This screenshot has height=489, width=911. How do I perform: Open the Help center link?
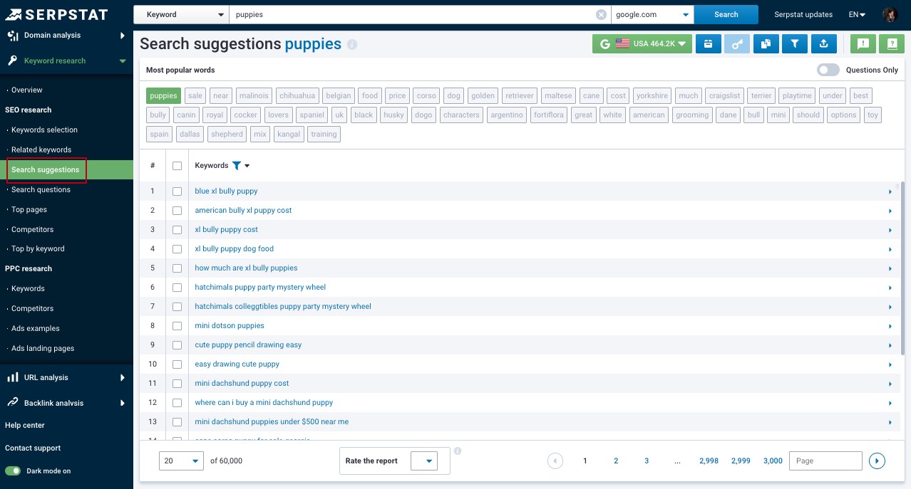point(25,425)
